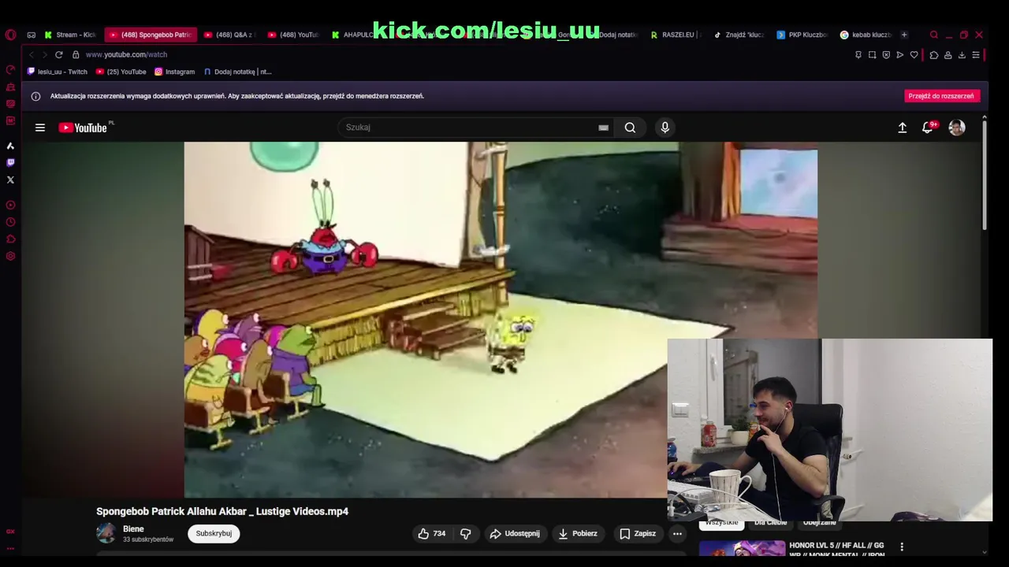This screenshot has width=1009, height=567.
Task: Open the Instagram bookmark
Action: point(174,72)
